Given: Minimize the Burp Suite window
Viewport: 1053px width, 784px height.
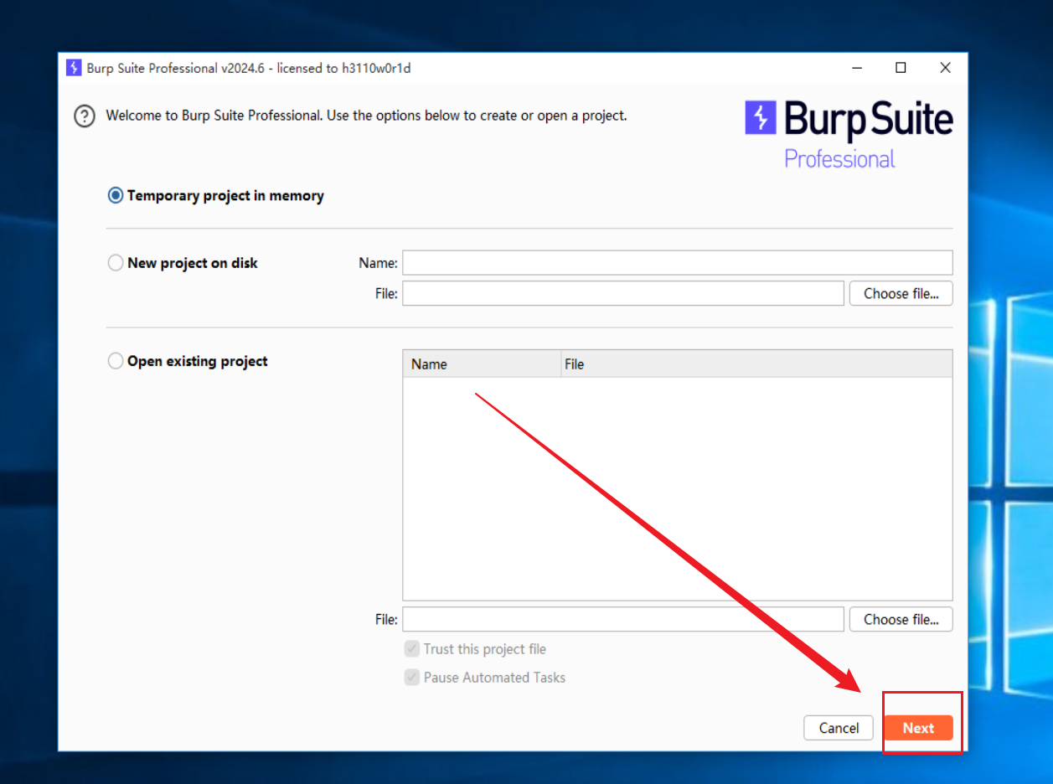Looking at the screenshot, I should pyautogui.click(x=856, y=68).
